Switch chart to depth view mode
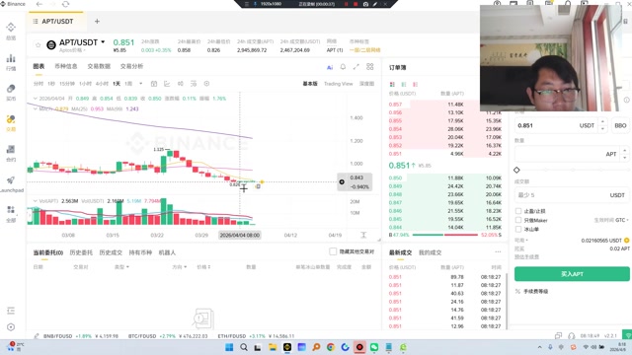This screenshot has height=355, width=632. point(366,84)
